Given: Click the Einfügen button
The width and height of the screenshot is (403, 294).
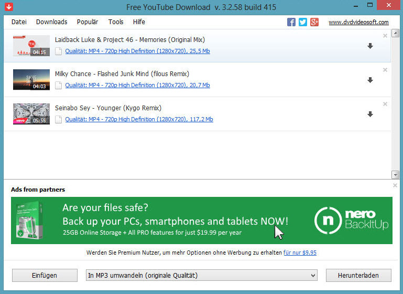Looking at the screenshot, I should click(x=45, y=276).
